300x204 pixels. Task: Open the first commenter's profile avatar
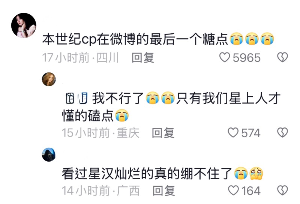[x=24, y=25]
